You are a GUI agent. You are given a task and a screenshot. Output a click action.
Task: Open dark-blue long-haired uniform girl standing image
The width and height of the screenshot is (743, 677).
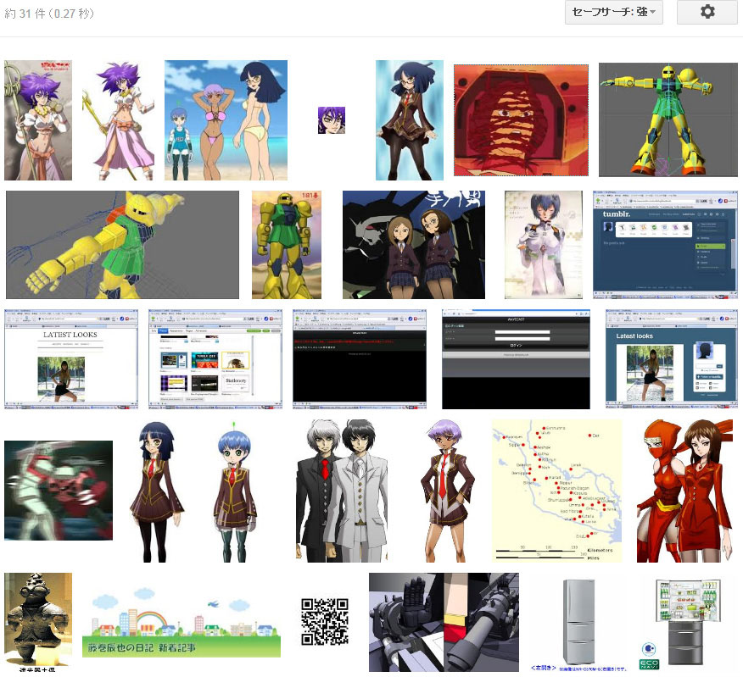pyautogui.click(x=156, y=491)
